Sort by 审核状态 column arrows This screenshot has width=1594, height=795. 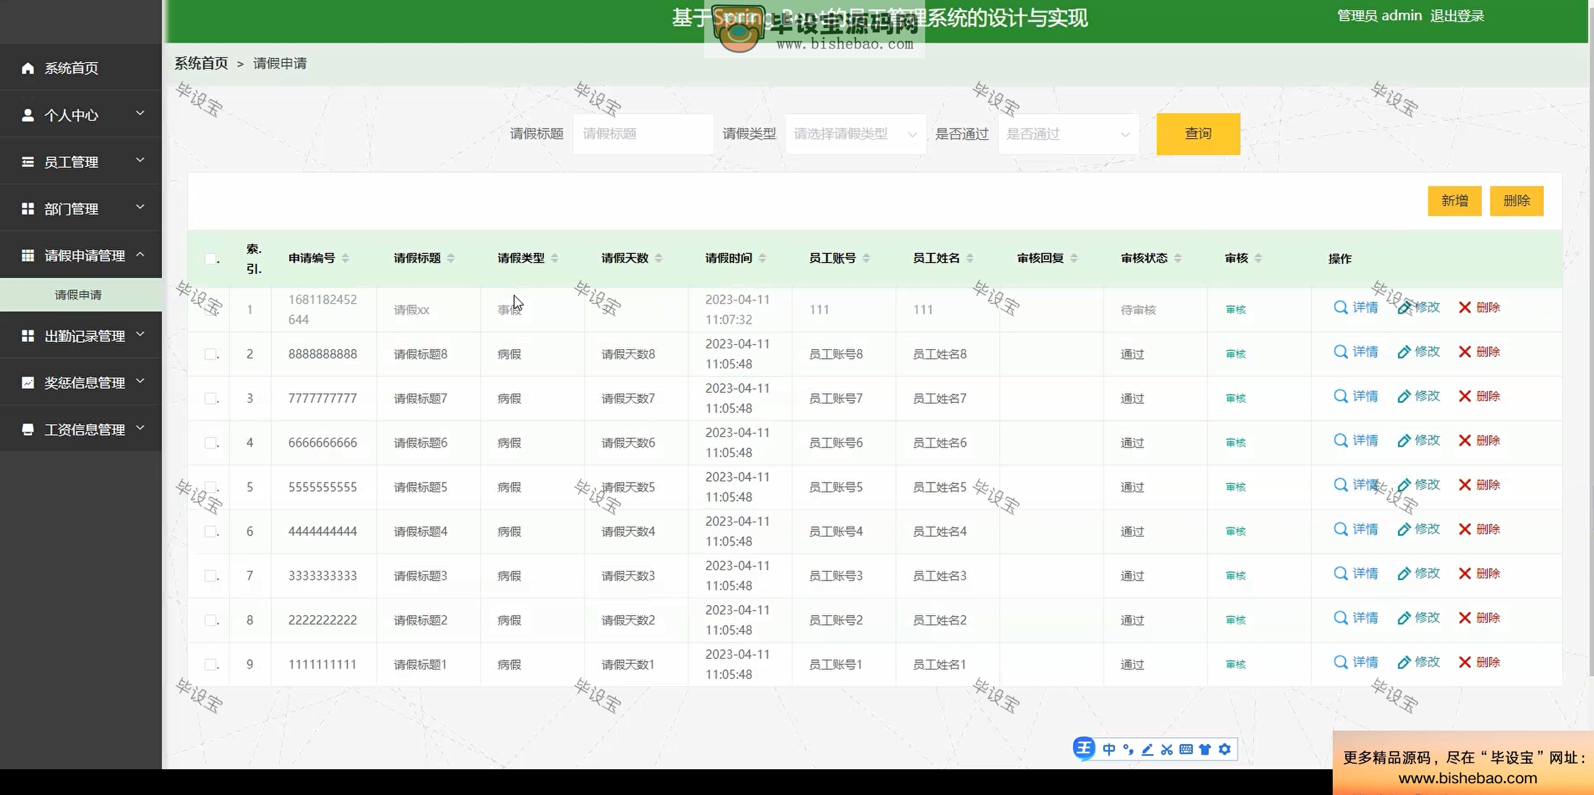coord(1177,258)
